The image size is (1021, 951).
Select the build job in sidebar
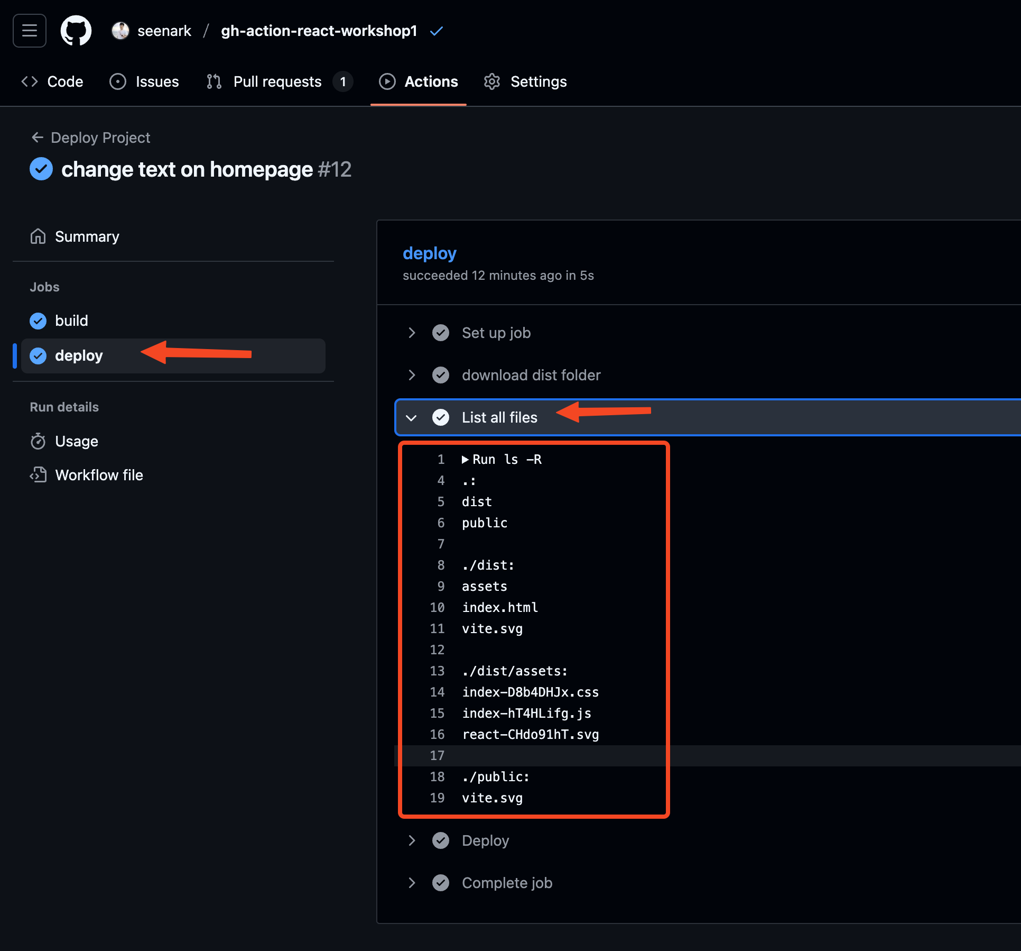[x=71, y=321]
